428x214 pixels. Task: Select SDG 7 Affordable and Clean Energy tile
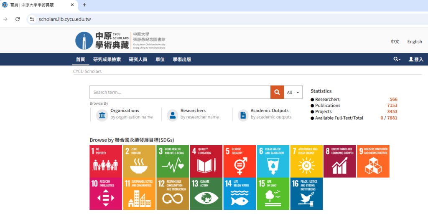[x=306, y=161]
